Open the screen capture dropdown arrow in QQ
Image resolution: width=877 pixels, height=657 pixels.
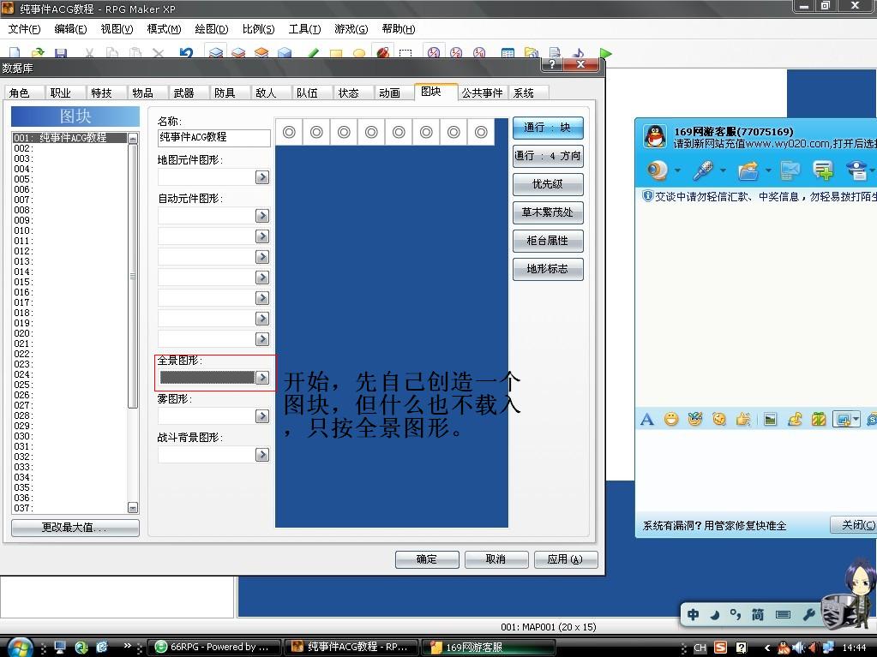point(856,419)
